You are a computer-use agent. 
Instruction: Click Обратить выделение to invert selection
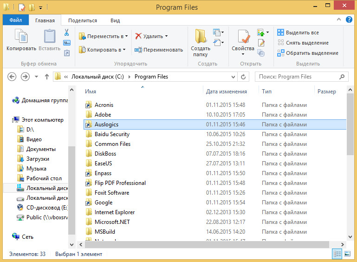pyautogui.click(x=308, y=53)
